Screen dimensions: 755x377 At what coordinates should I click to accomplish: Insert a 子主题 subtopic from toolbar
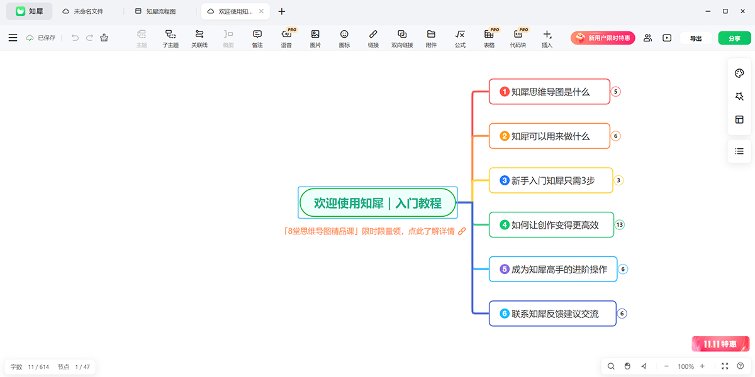(171, 38)
